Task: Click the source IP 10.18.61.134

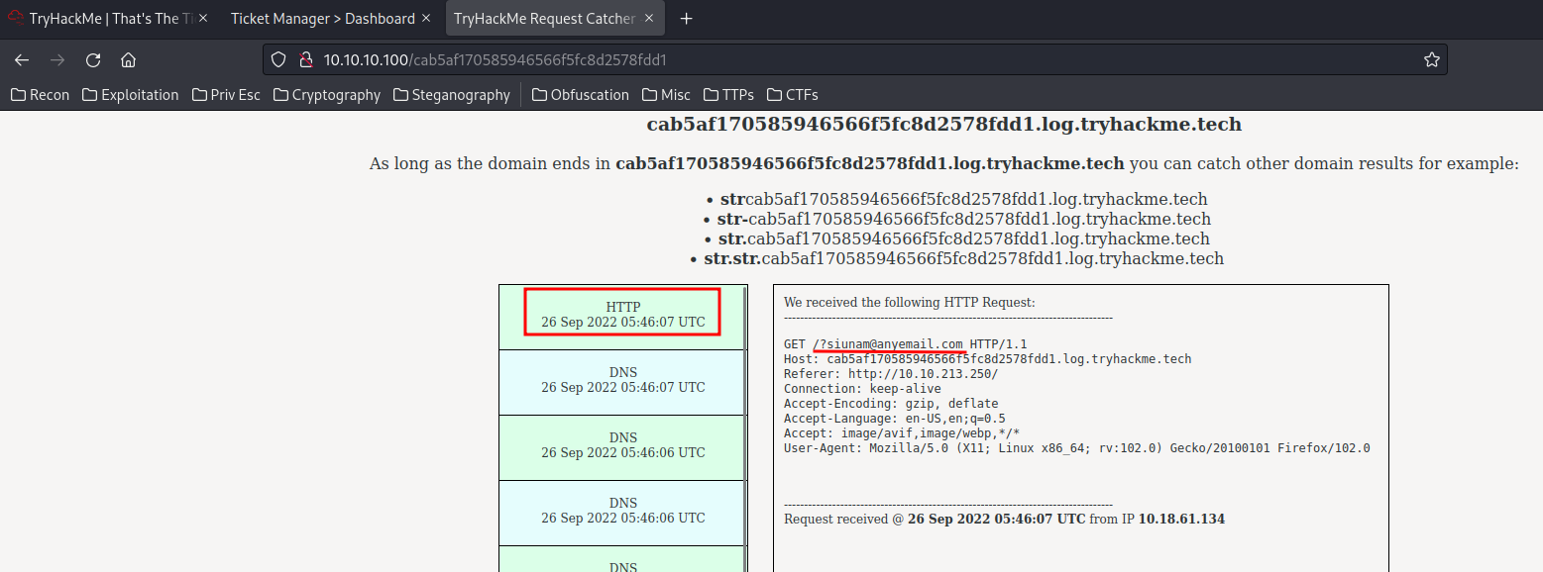Action: (1181, 519)
